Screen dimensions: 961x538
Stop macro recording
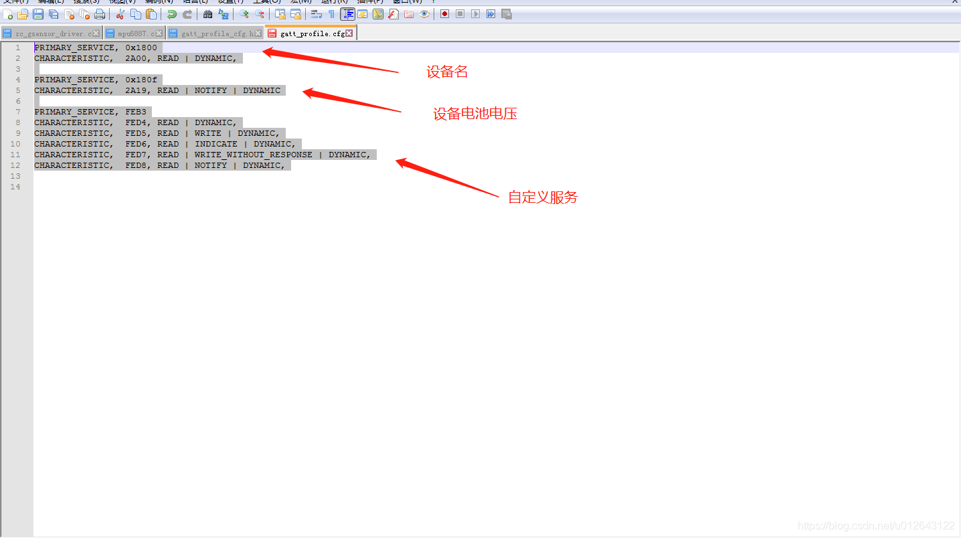460,14
